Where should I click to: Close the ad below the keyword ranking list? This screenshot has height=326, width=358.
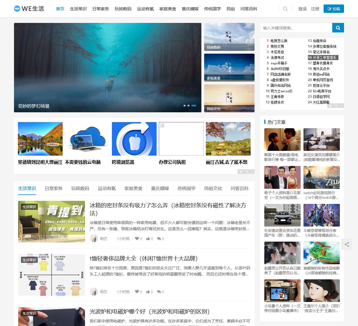341,106
